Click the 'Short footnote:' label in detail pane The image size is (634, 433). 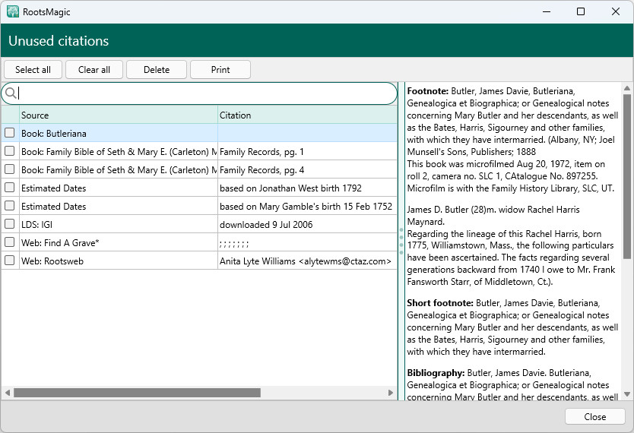pyautogui.click(x=440, y=303)
